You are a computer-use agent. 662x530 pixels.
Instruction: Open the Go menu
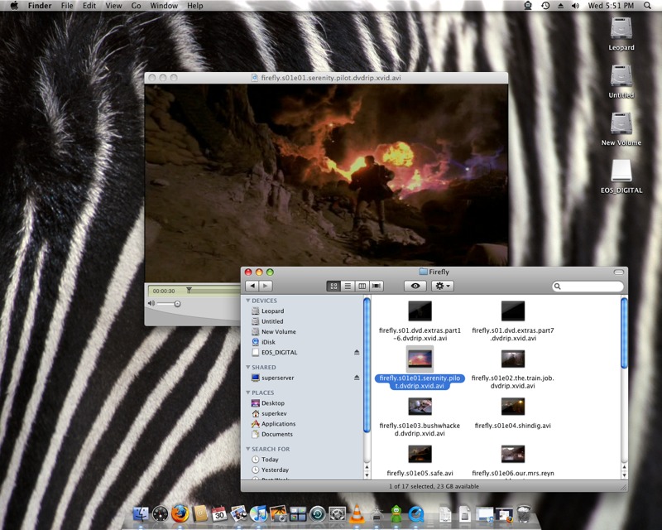[x=136, y=6]
